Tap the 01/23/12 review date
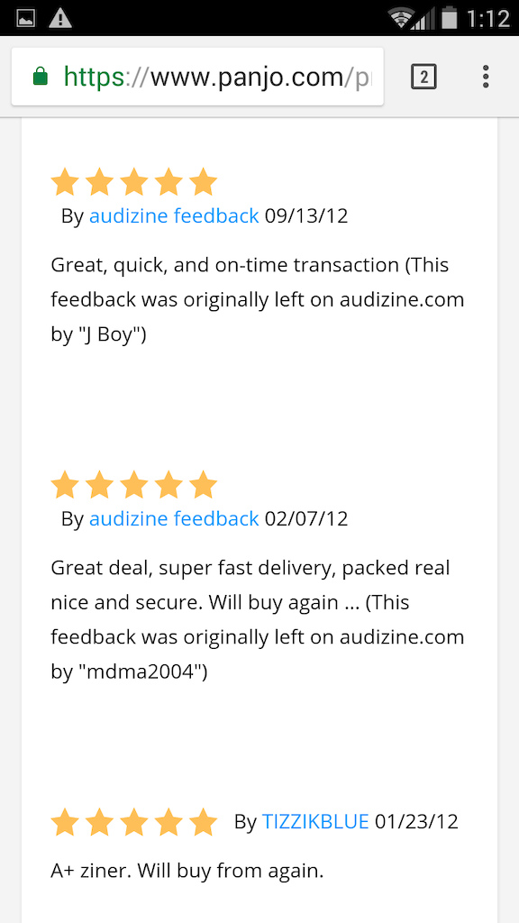The width and height of the screenshot is (519, 923). pyautogui.click(x=416, y=821)
